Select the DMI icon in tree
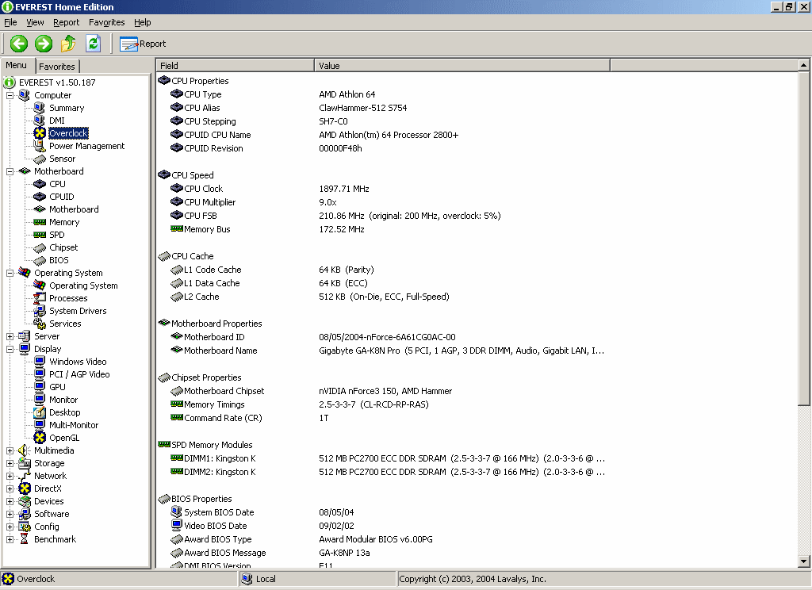The height and width of the screenshot is (590, 812). [x=40, y=121]
